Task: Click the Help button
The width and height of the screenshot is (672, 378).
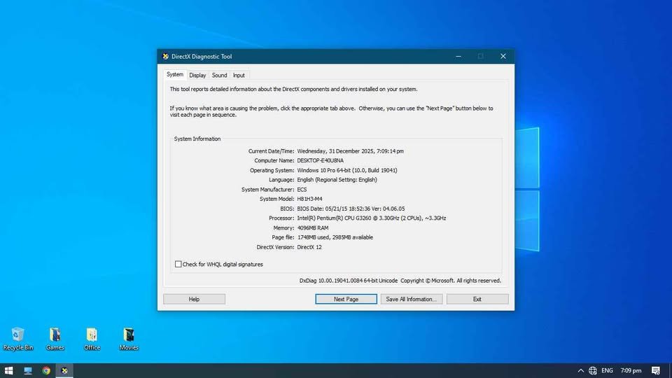Action: click(194, 299)
